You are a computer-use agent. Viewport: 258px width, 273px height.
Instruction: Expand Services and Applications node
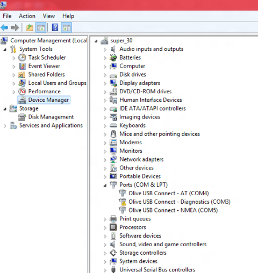[5, 126]
